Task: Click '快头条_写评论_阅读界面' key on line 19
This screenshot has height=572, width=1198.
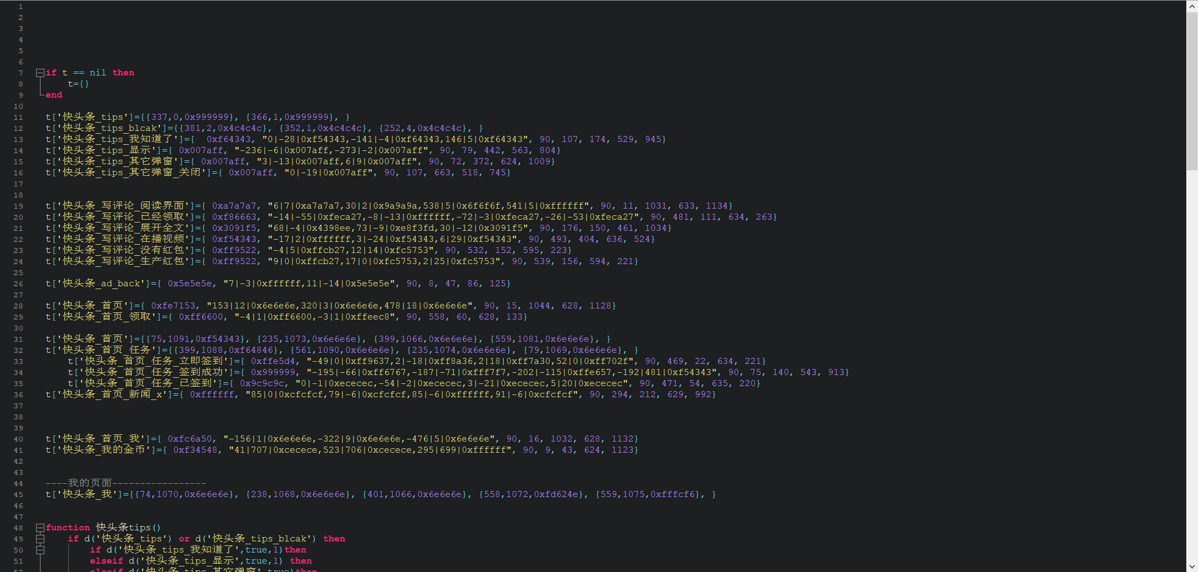Action: [x=123, y=206]
